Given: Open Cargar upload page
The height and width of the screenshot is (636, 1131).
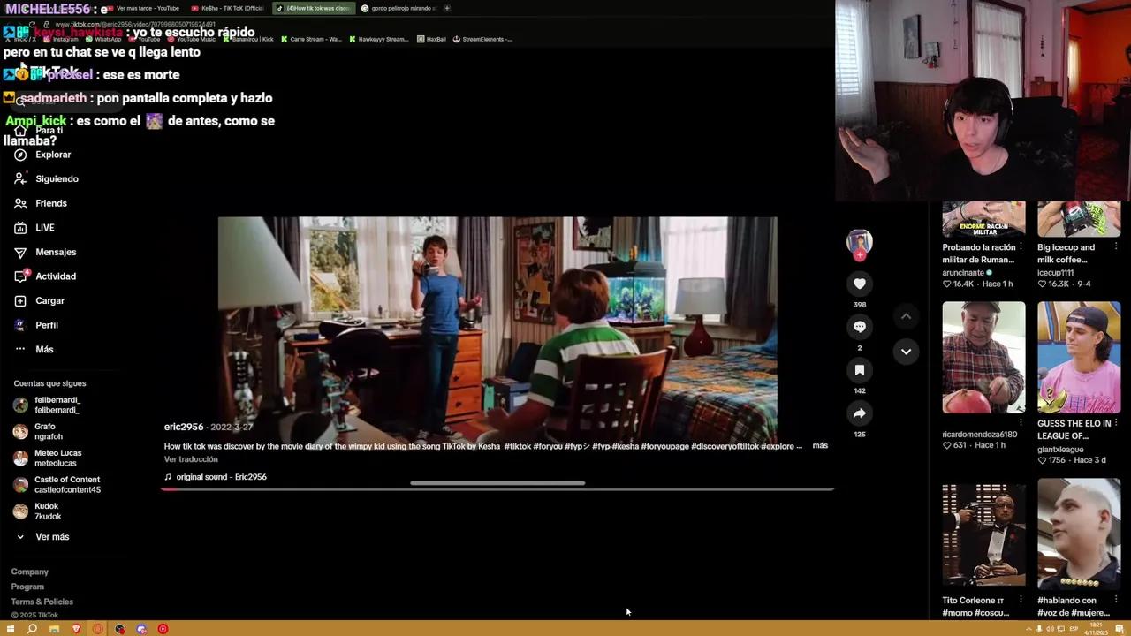Looking at the screenshot, I should pyautogui.click(x=39, y=300).
